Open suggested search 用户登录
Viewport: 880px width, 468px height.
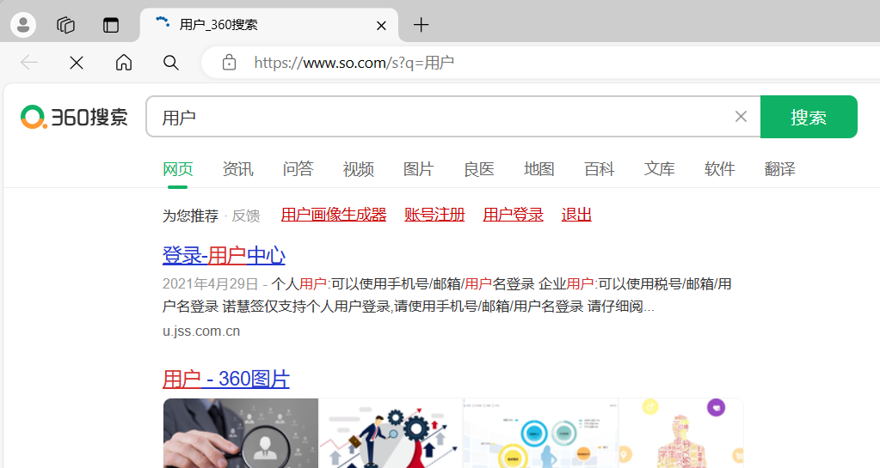513,215
